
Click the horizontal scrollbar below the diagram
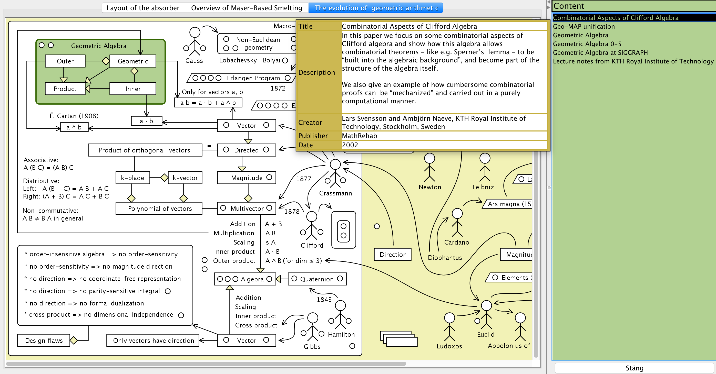point(206,364)
